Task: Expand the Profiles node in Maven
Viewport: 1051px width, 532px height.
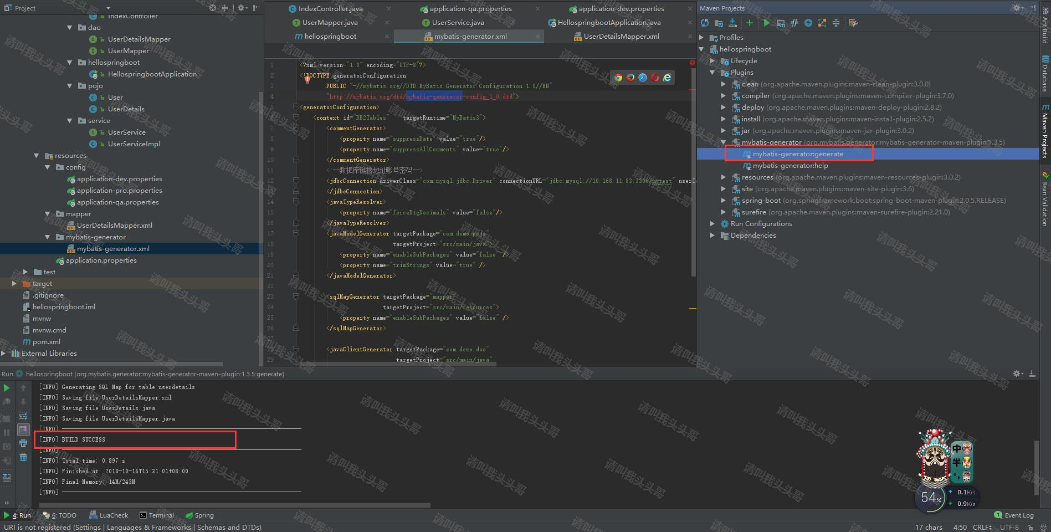Action: pos(701,37)
